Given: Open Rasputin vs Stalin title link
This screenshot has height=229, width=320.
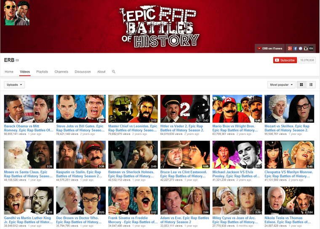Looking at the screenshot, I should click(x=79, y=174).
